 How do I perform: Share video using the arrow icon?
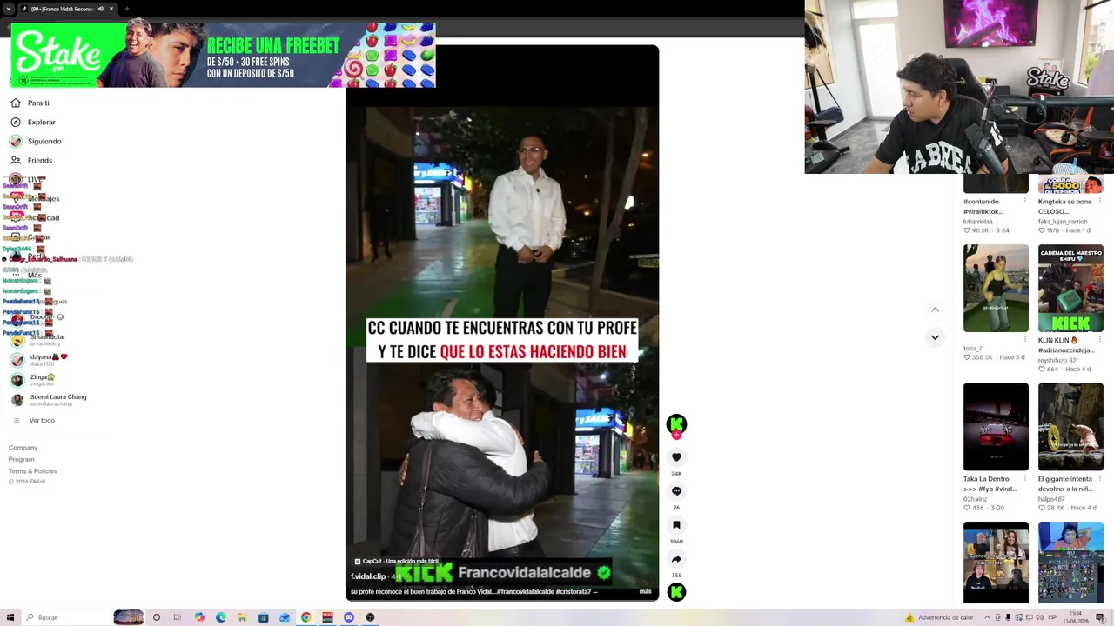676,559
